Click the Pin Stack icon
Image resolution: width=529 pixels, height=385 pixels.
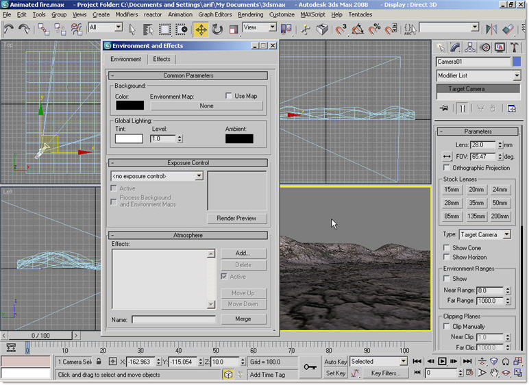click(445, 108)
